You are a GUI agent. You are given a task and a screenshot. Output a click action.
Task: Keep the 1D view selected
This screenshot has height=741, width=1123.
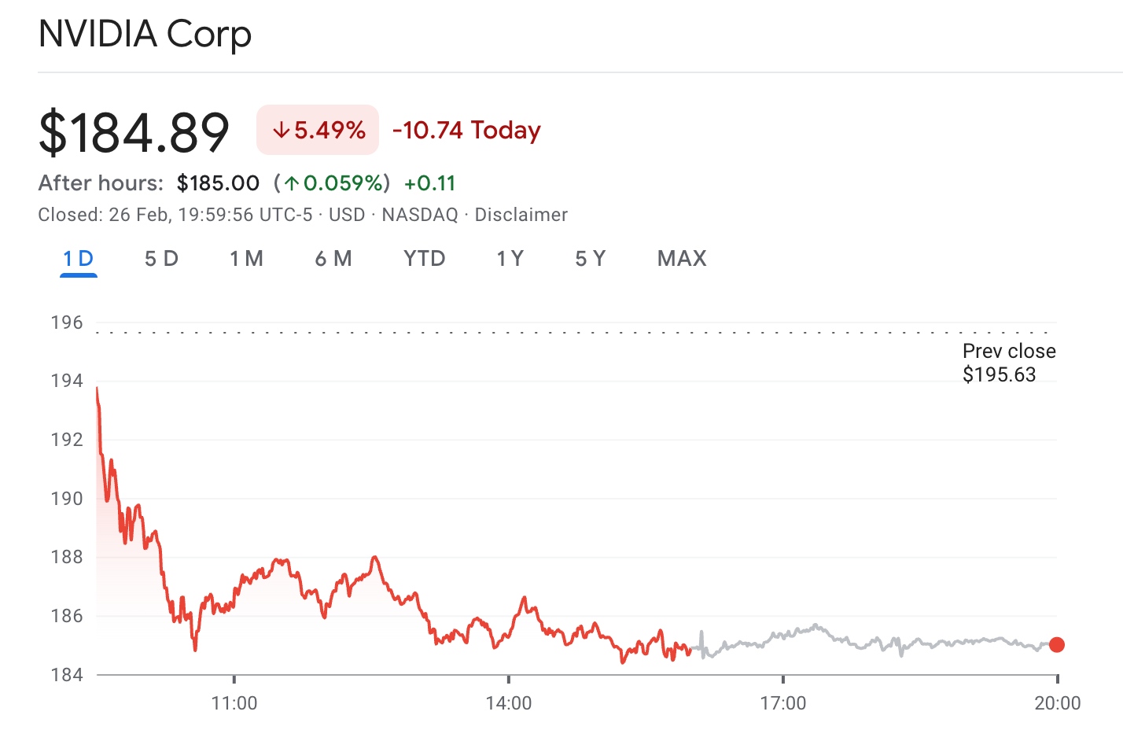(77, 258)
